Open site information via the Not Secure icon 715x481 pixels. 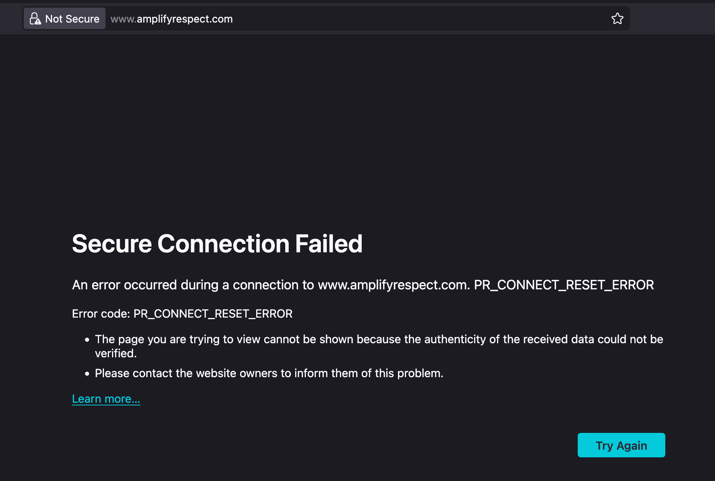(x=64, y=18)
